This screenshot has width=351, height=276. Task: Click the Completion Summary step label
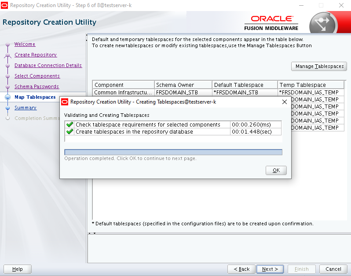[37, 118]
